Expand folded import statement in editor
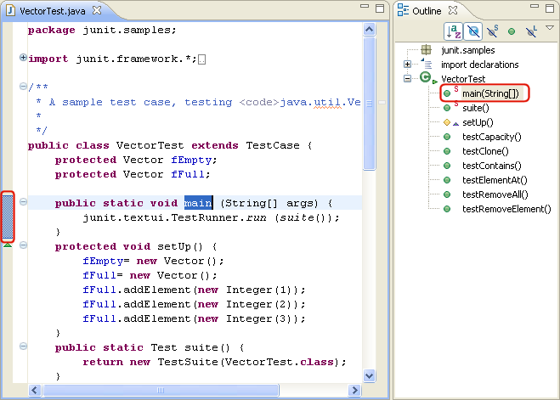560x400 pixels. tap(23, 58)
